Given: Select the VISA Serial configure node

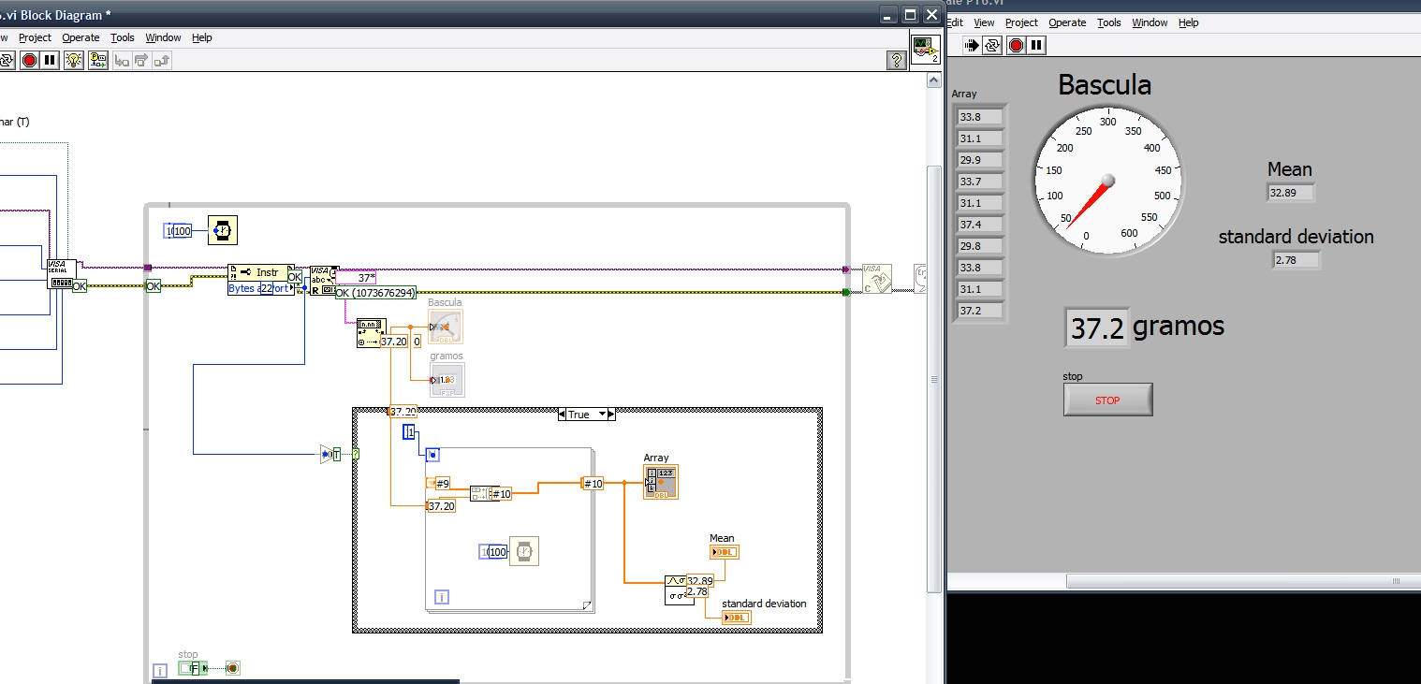Looking at the screenshot, I should (61, 274).
